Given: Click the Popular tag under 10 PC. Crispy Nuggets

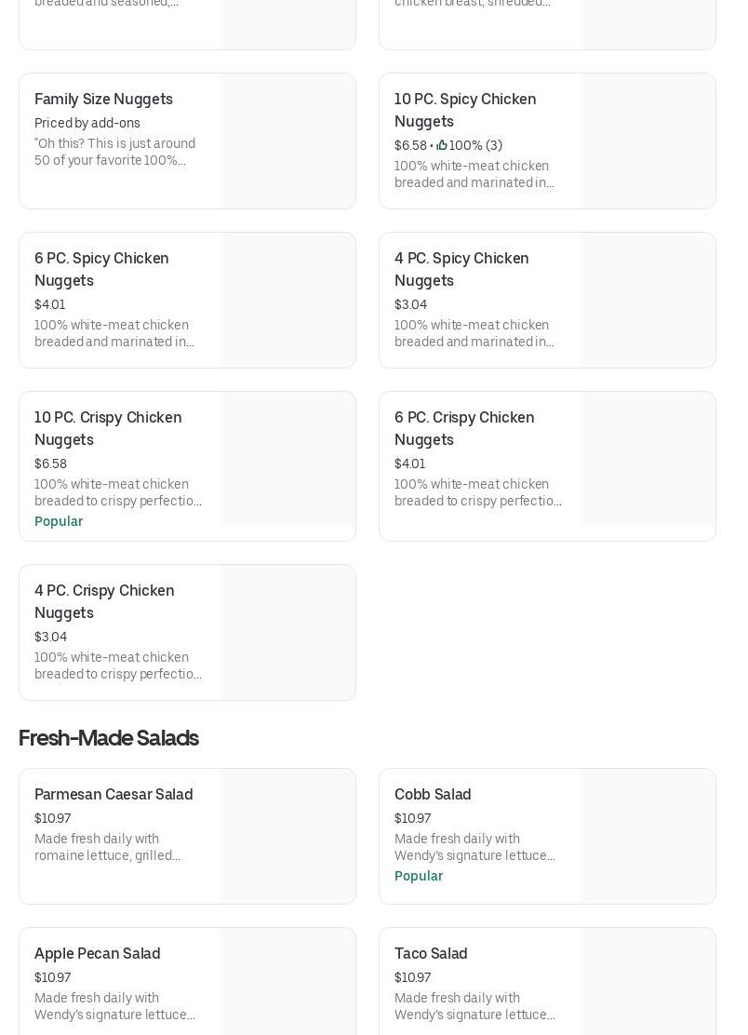Looking at the screenshot, I should pos(59,521).
